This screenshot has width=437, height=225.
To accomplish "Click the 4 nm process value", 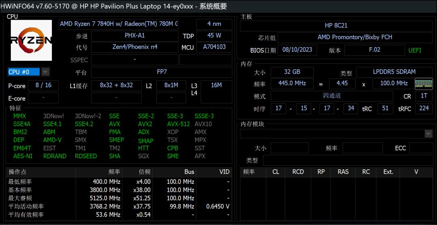I will [214, 24].
